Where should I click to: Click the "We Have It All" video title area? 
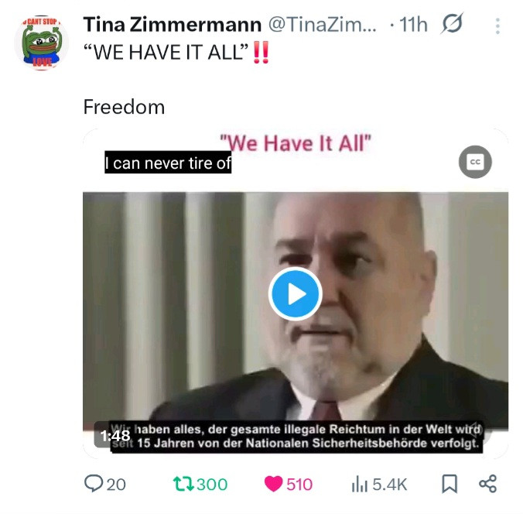296,143
